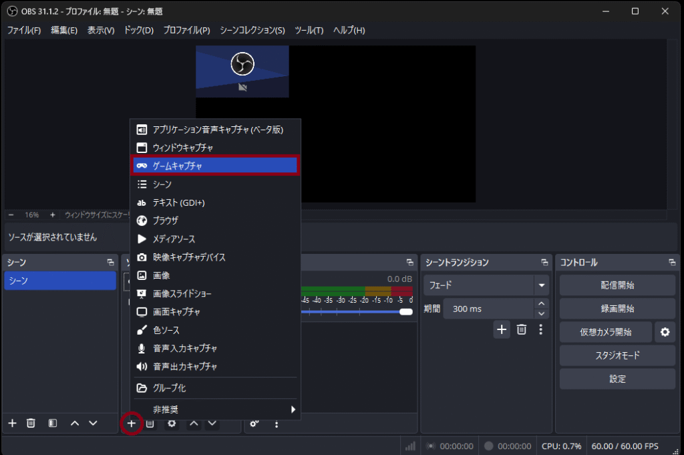
Task: Add a 画像 source
Action: tap(216, 275)
